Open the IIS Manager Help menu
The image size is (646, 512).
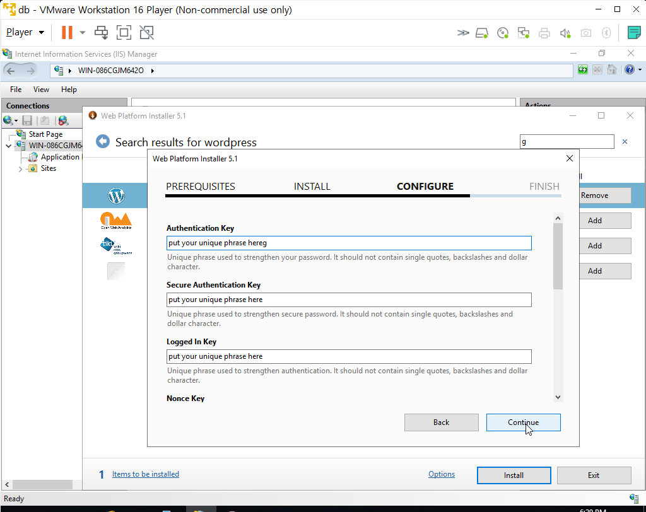69,90
